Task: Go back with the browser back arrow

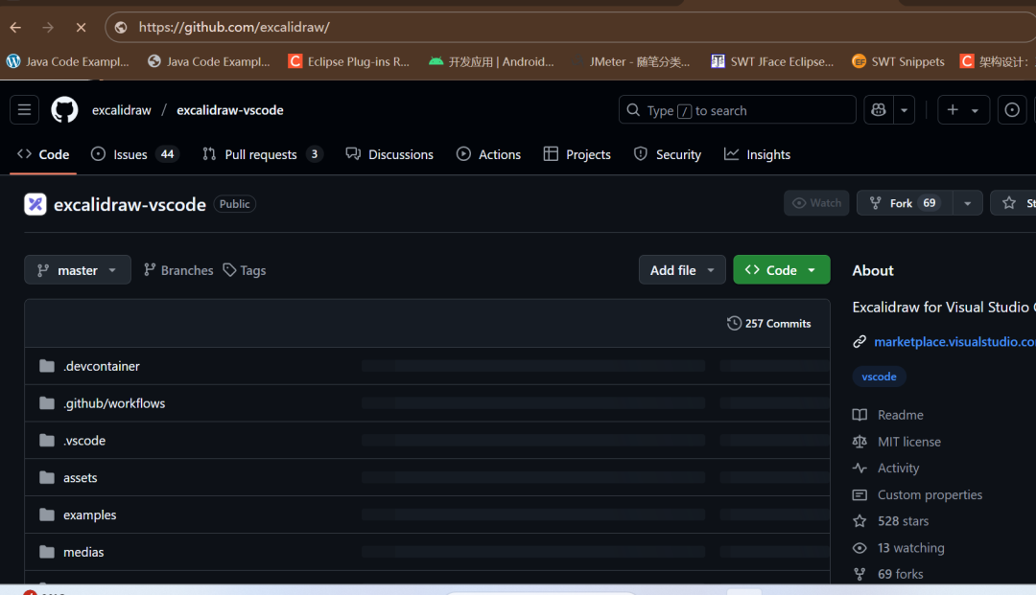Action: (x=16, y=27)
